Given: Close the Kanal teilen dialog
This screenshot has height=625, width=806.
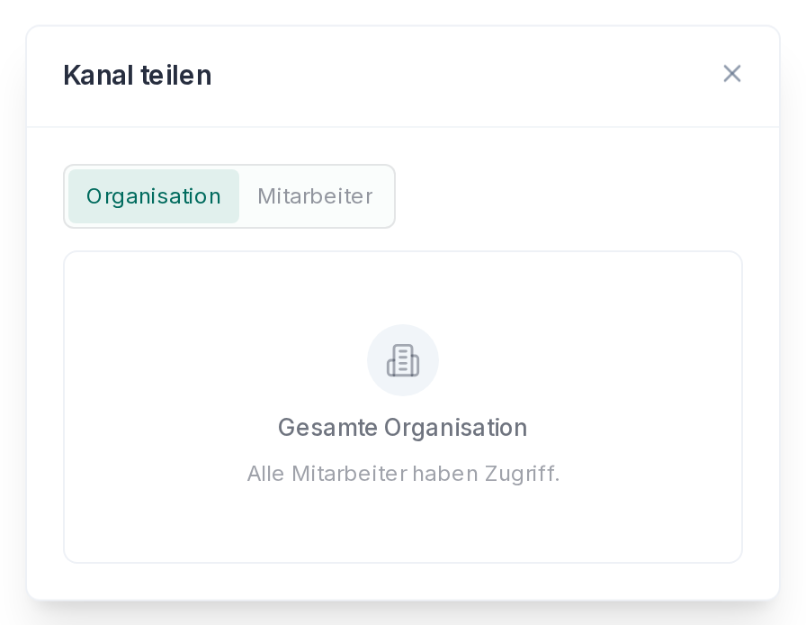Looking at the screenshot, I should pyautogui.click(x=732, y=74).
